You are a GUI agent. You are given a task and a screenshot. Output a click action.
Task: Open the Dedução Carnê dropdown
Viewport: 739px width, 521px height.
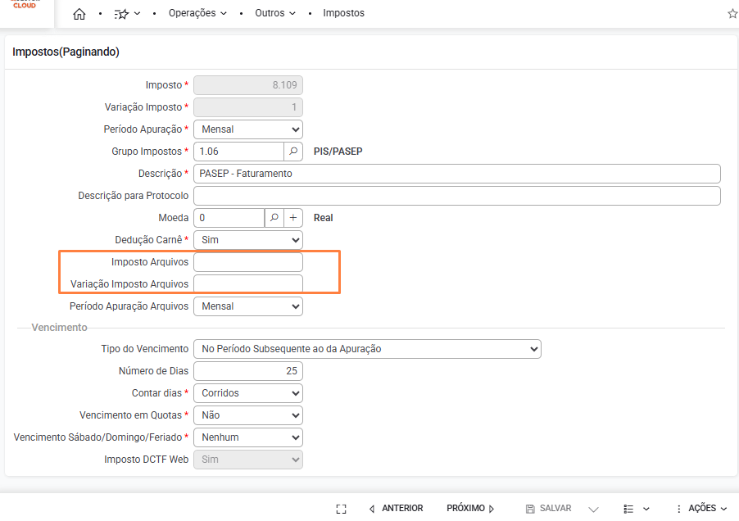(248, 240)
